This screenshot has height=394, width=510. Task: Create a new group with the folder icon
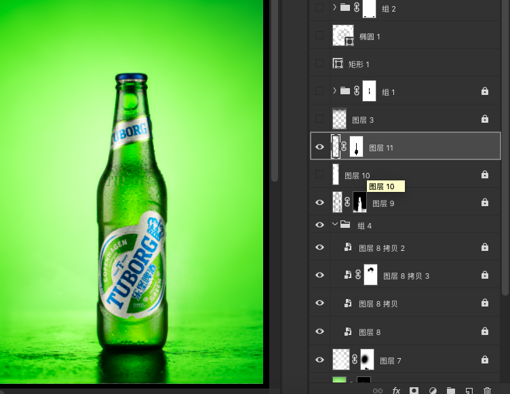tap(450, 391)
